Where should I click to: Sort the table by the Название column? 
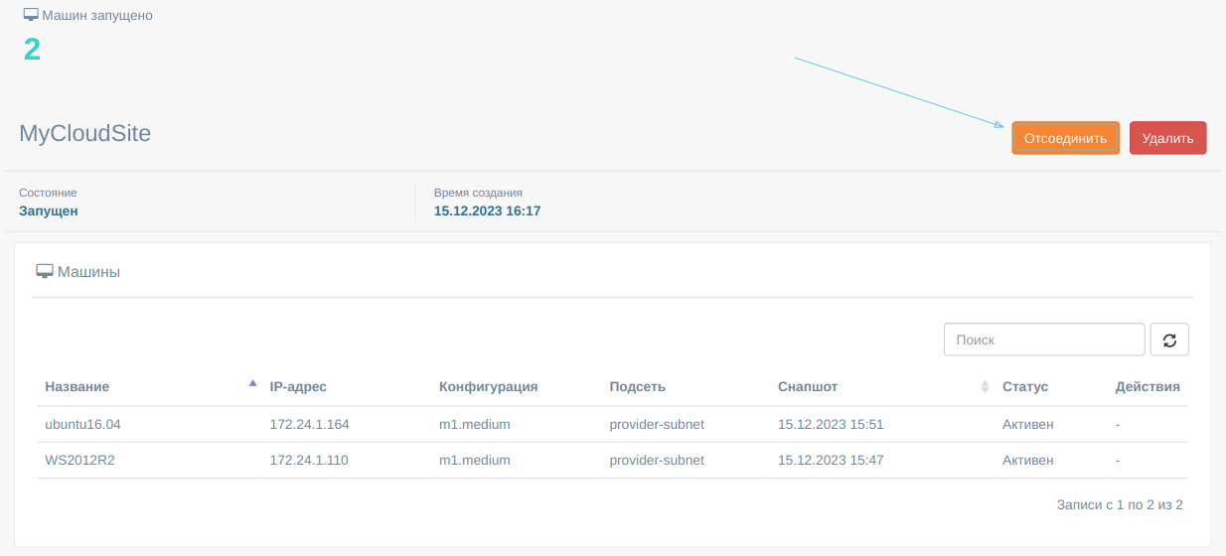click(77, 386)
